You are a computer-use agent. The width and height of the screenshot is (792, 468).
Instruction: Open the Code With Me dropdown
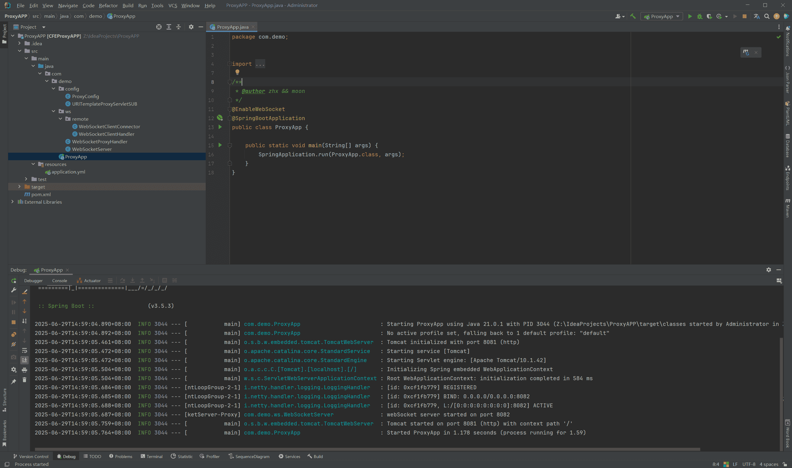(620, 16)
